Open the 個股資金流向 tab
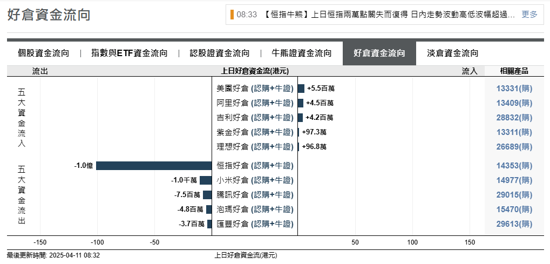This screenshot has height=264, width=550. (x=43, y=53)
